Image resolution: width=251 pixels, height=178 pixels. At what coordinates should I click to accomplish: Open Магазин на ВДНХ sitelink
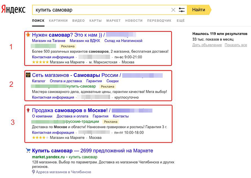coord(85,41)
